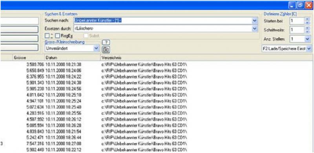
Task: Click the 'Ersetzen durch' input field
Action: (163, 29)
